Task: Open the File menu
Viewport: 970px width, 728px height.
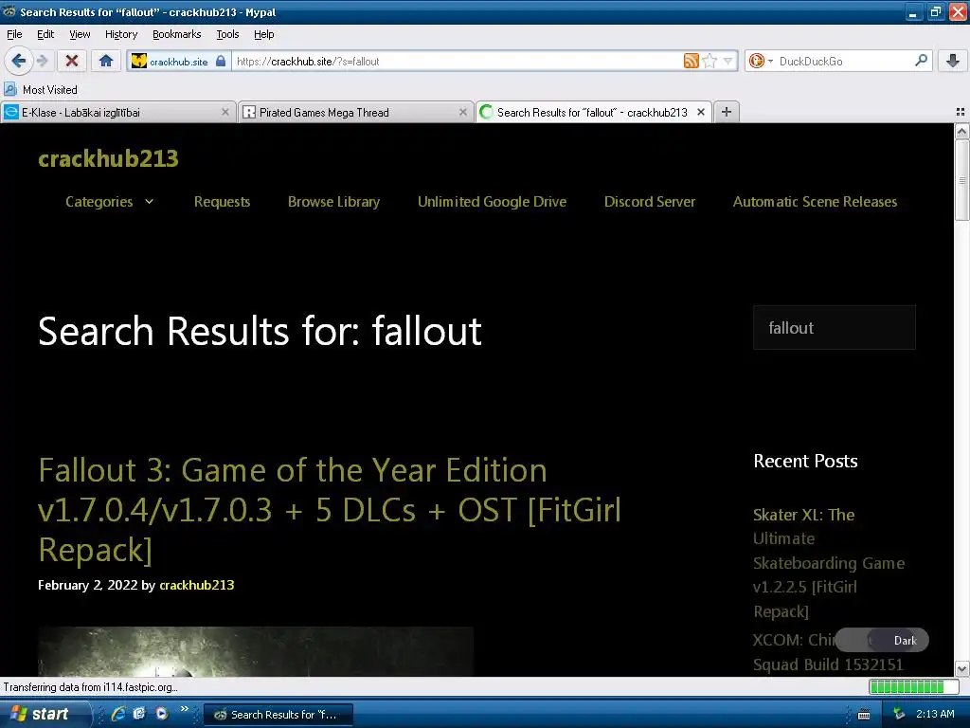Action: tap(14, 34)
